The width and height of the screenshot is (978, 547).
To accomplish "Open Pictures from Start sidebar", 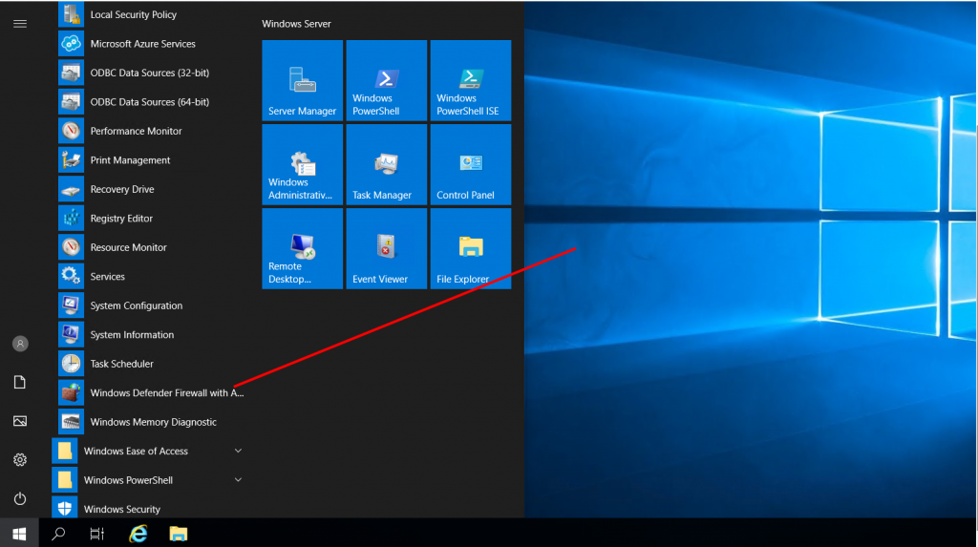I will click(x=20, y=421).
